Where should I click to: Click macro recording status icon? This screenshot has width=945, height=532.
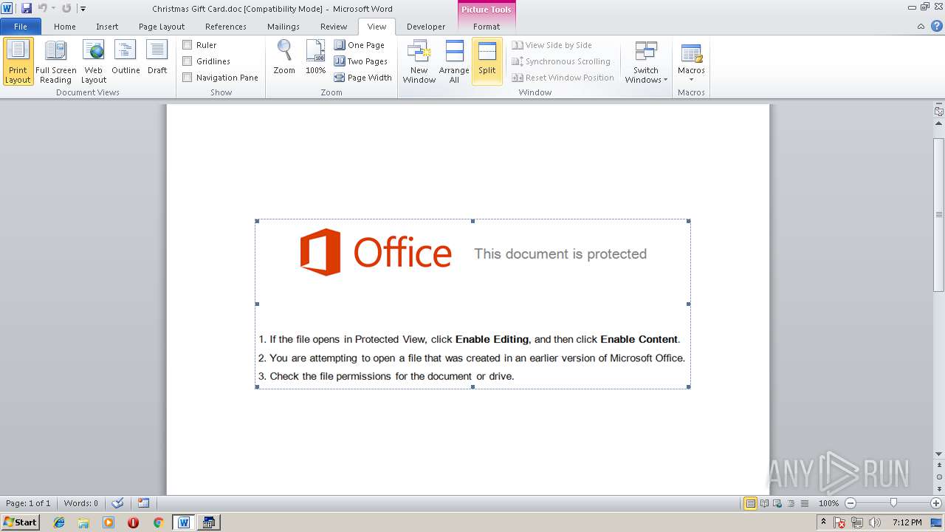[143, 503]
